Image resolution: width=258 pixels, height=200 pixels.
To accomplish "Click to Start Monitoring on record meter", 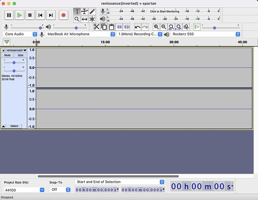I will tap(165, 11).
